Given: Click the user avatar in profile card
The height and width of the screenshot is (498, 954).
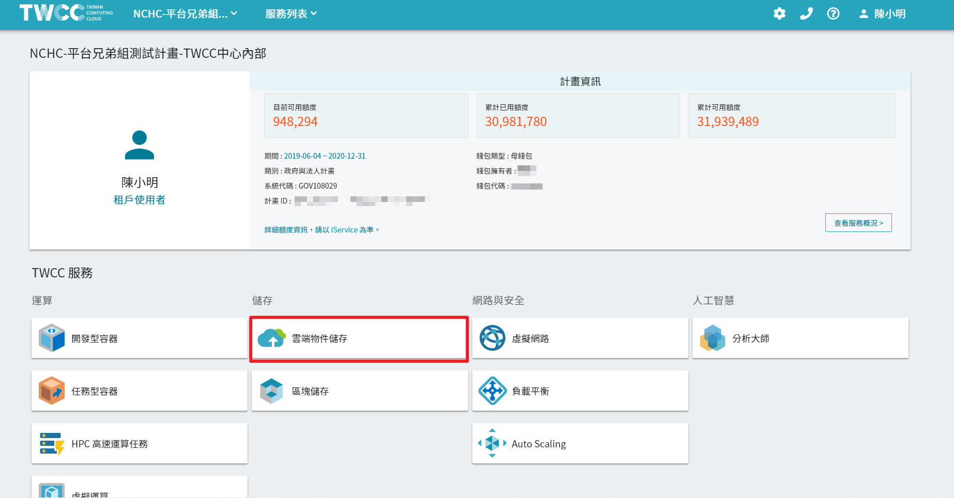Looking at the screenshot, I should coord(140,145).
